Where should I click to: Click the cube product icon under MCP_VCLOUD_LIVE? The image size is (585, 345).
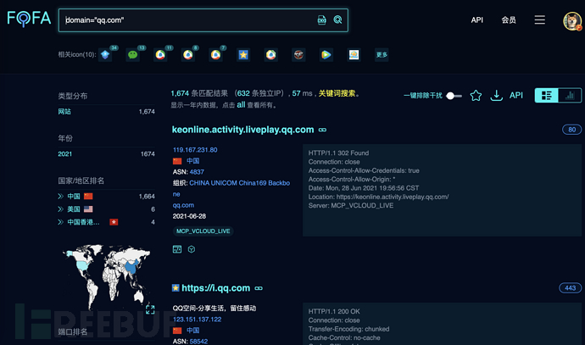coord(192,249)
